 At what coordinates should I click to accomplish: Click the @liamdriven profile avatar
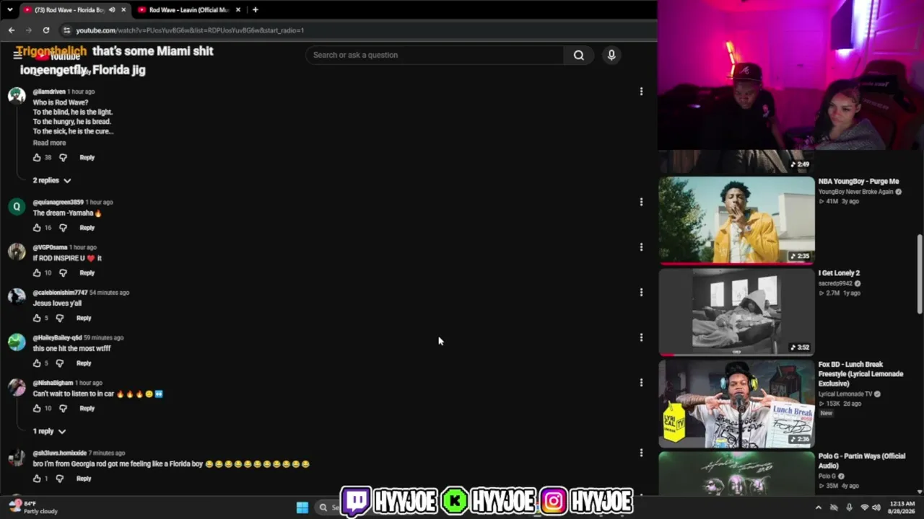pyautogui.click(x=17, y=97)
